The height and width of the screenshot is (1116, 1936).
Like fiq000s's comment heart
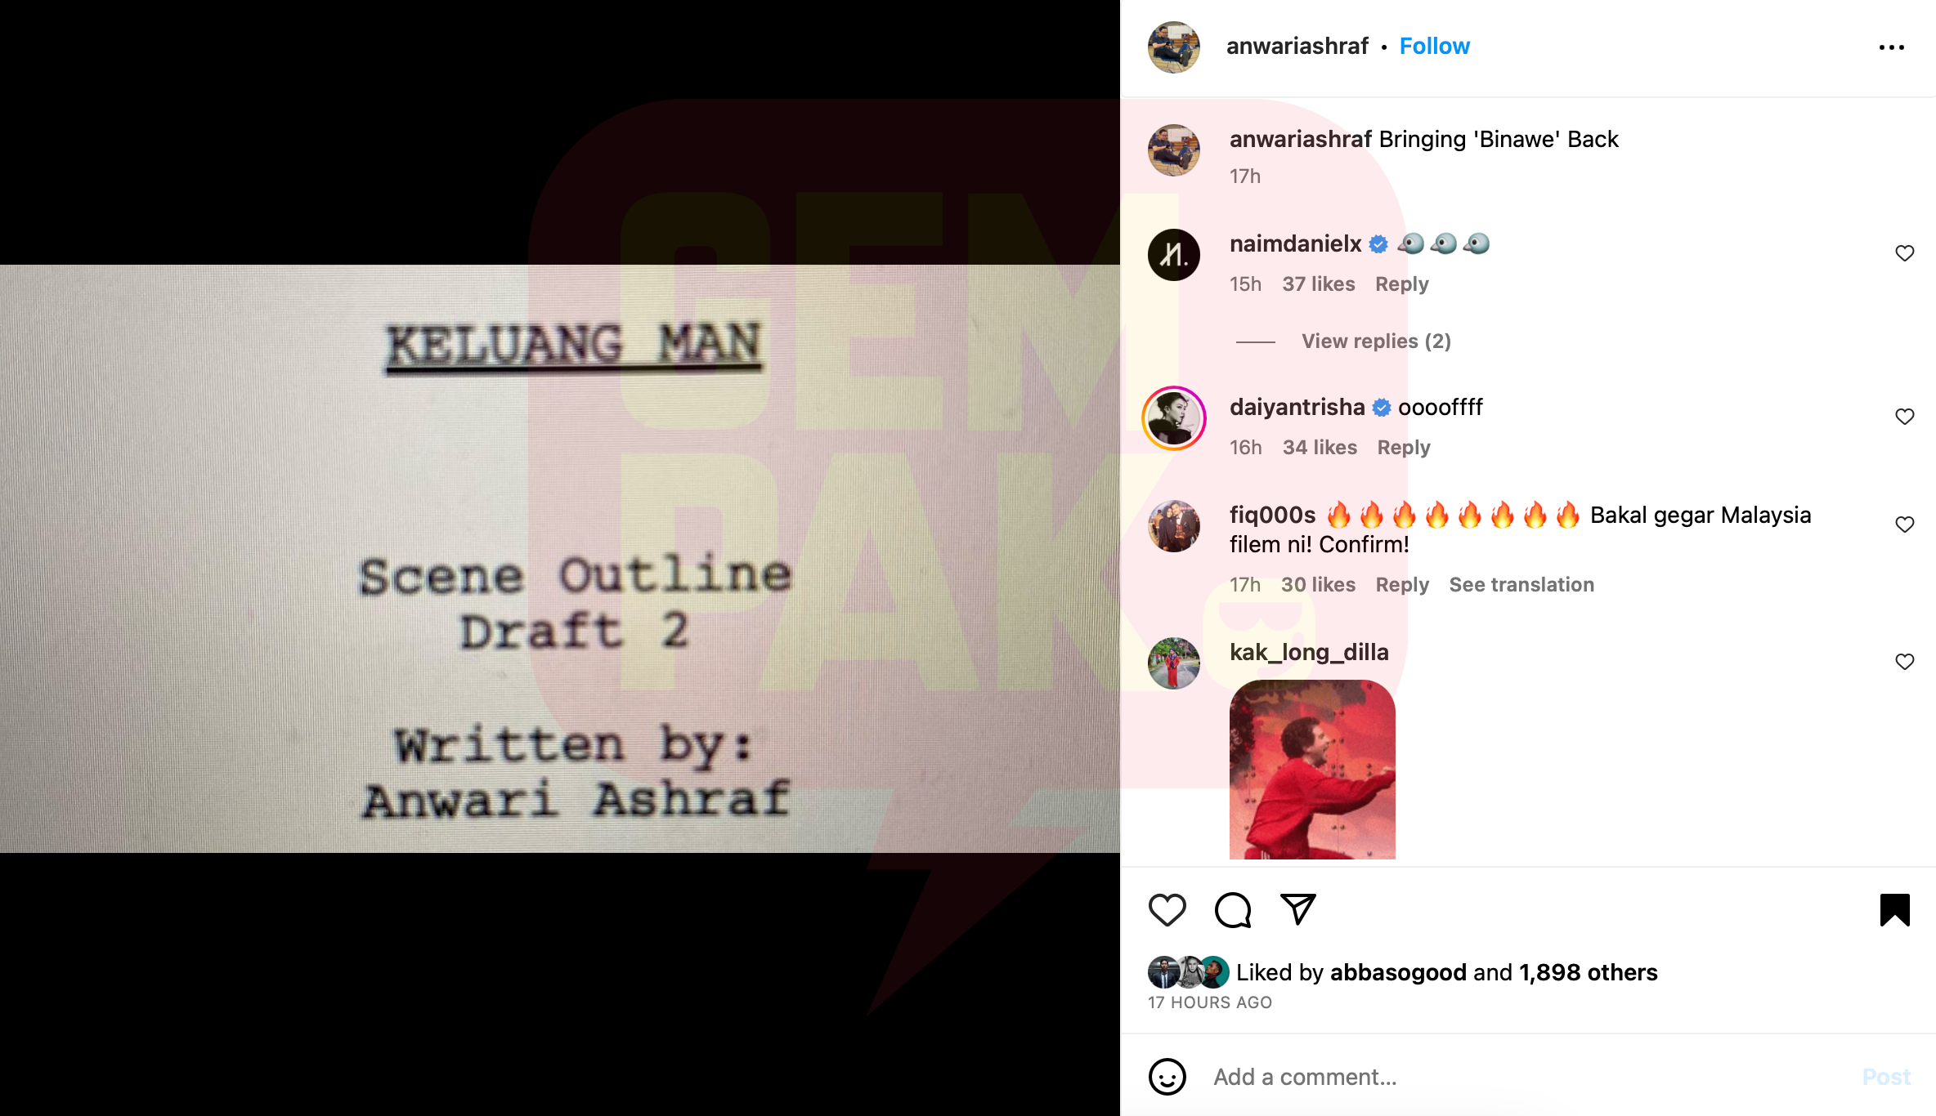click(1905, 525)
